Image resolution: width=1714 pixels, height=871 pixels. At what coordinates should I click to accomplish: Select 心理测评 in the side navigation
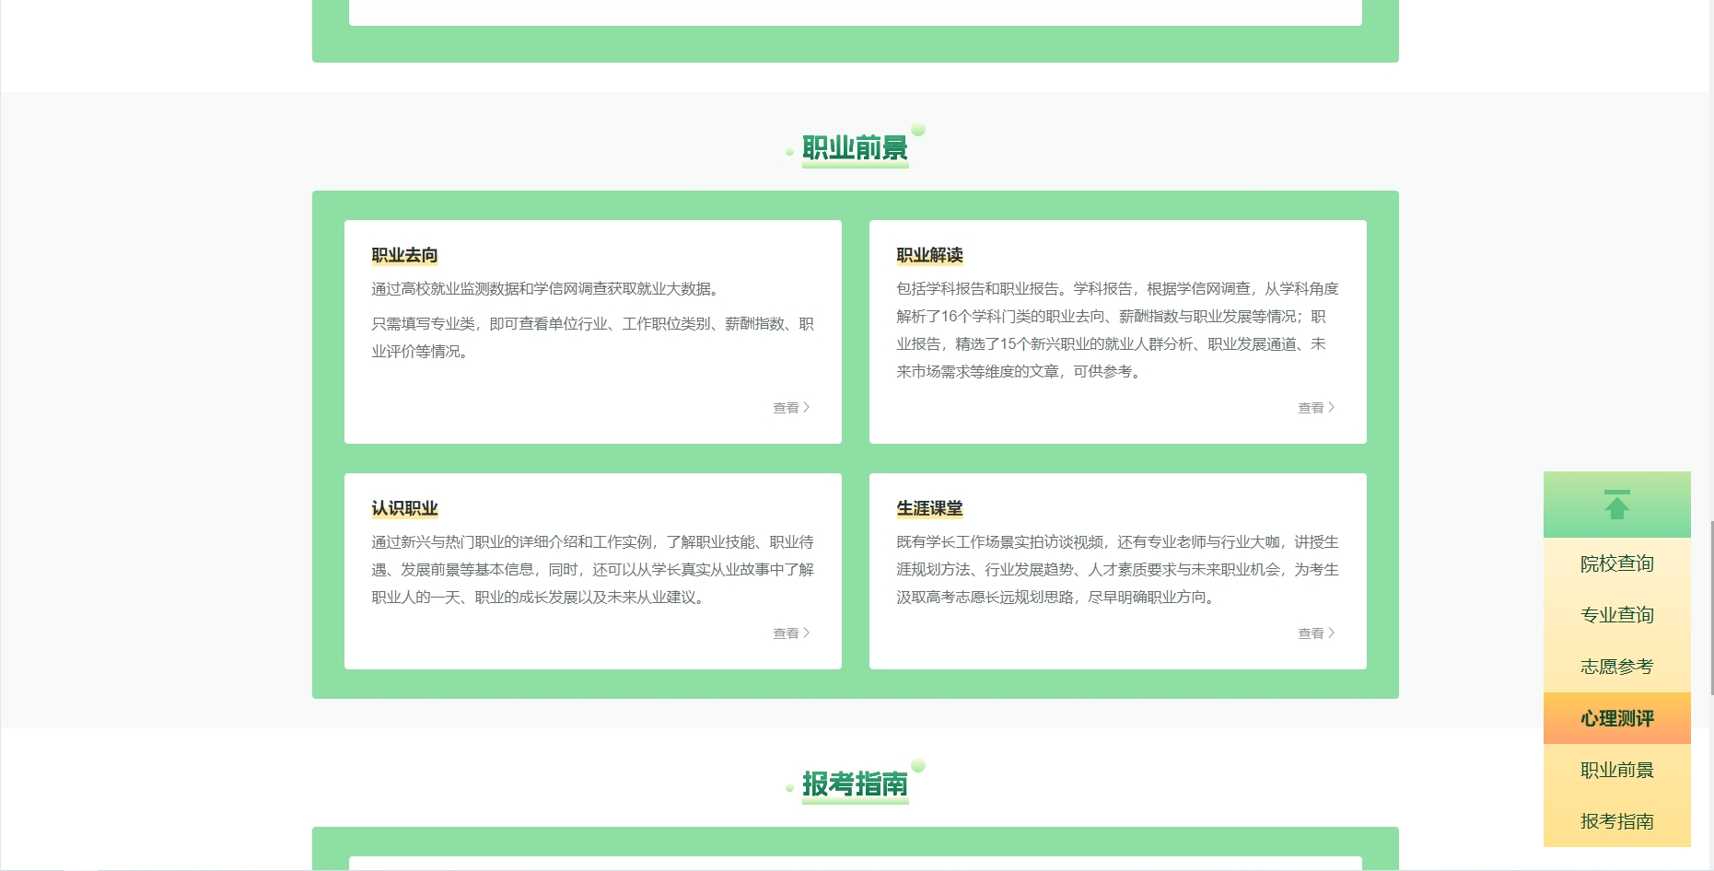point(1616,718)
